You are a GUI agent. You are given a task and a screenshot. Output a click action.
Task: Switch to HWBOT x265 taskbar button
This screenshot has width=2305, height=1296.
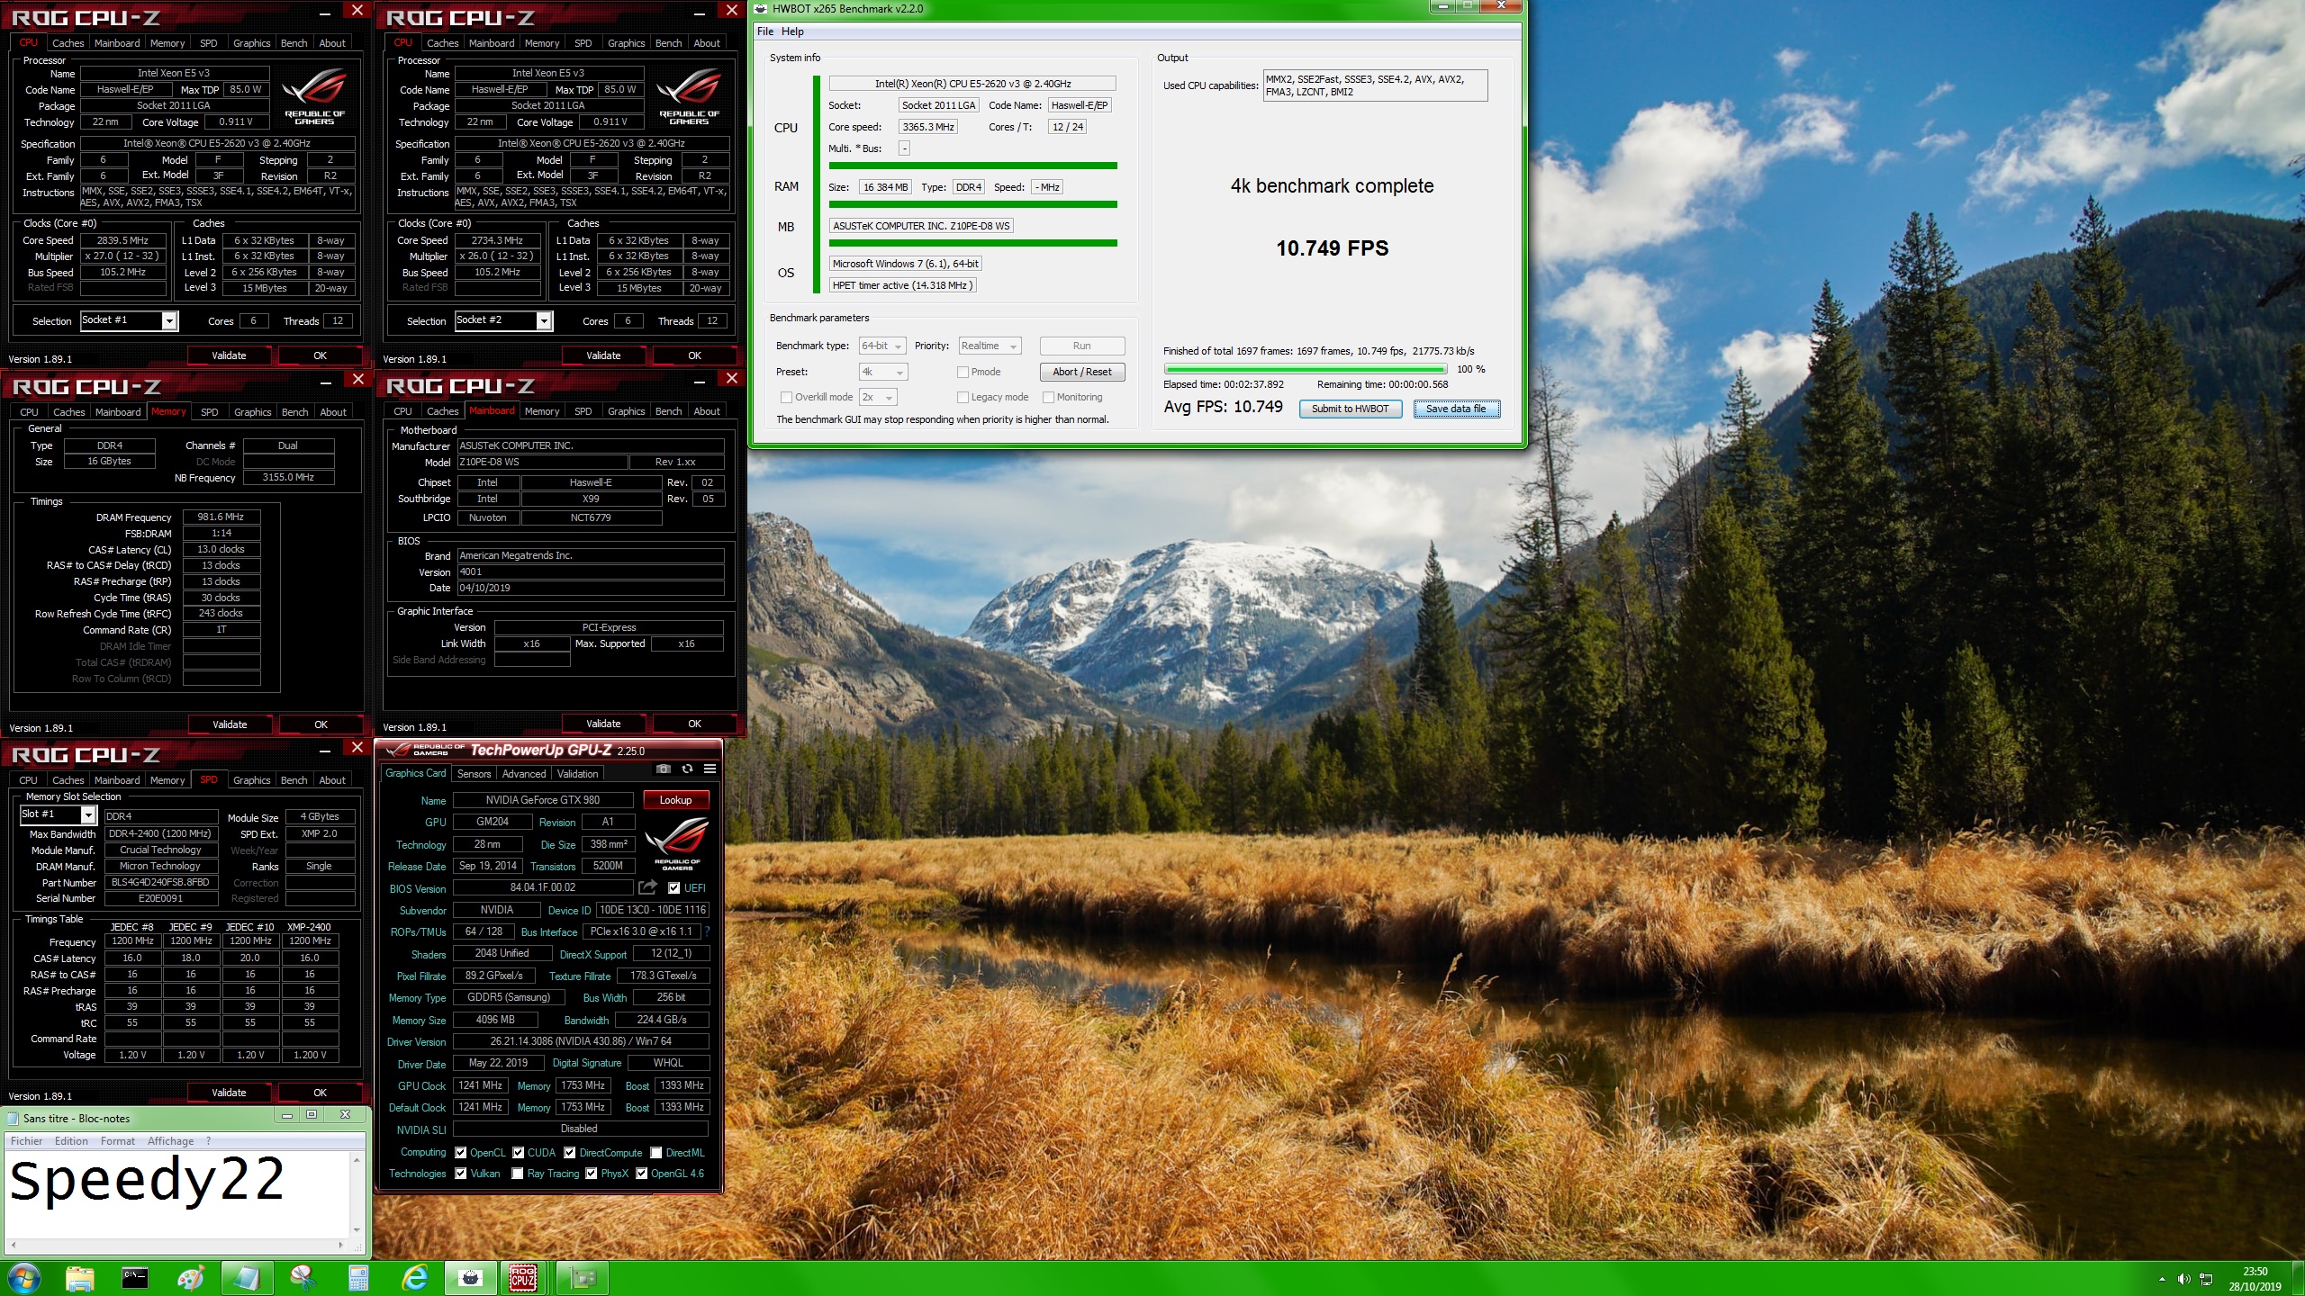[x=470, y=1277]
